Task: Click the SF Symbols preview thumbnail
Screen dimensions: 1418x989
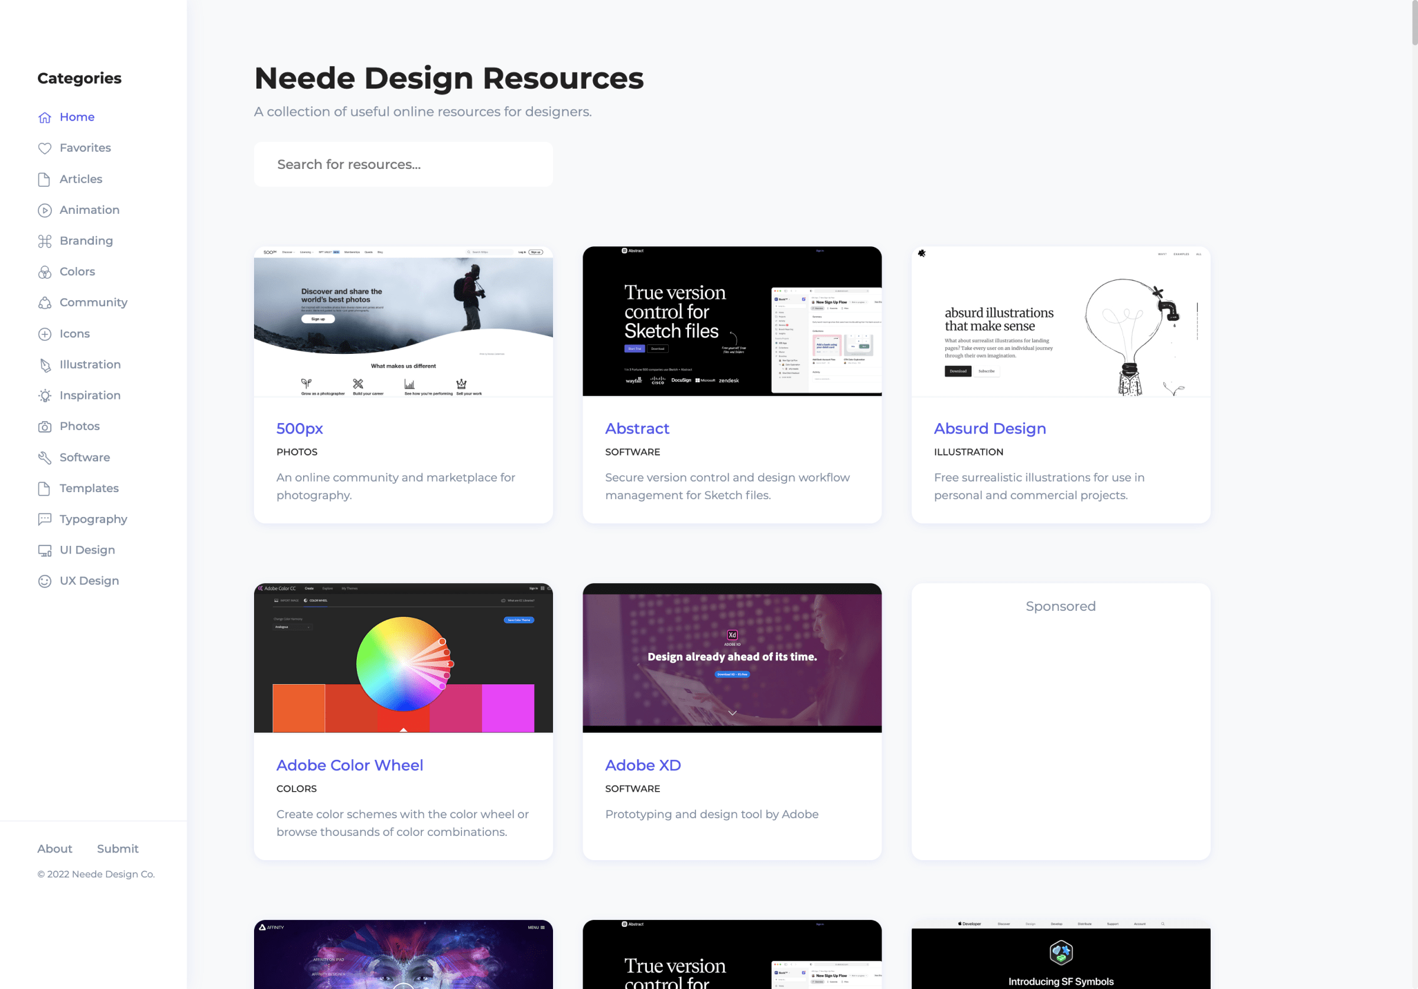Action: click(x=1061, y=954)
